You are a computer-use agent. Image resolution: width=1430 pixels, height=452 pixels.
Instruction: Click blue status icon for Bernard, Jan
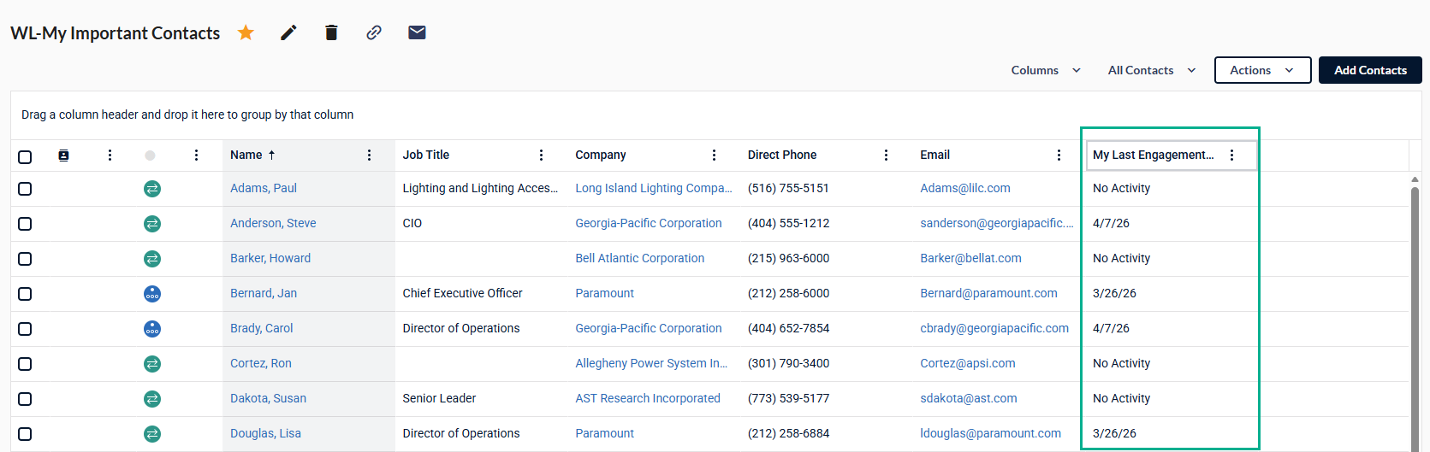click(152, 294)
